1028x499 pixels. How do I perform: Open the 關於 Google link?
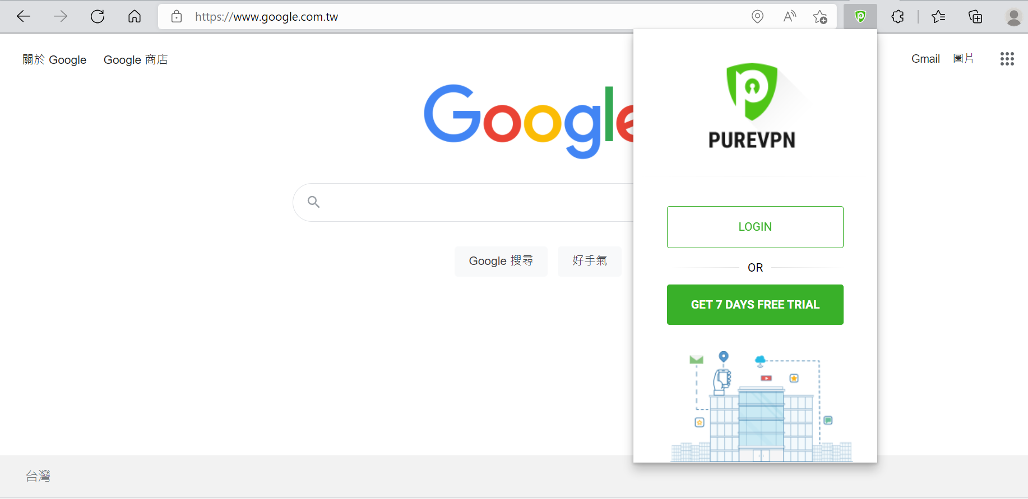pos(54,59)
